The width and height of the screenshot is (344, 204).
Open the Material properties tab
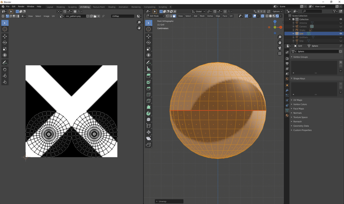click(x=287, y=115)
